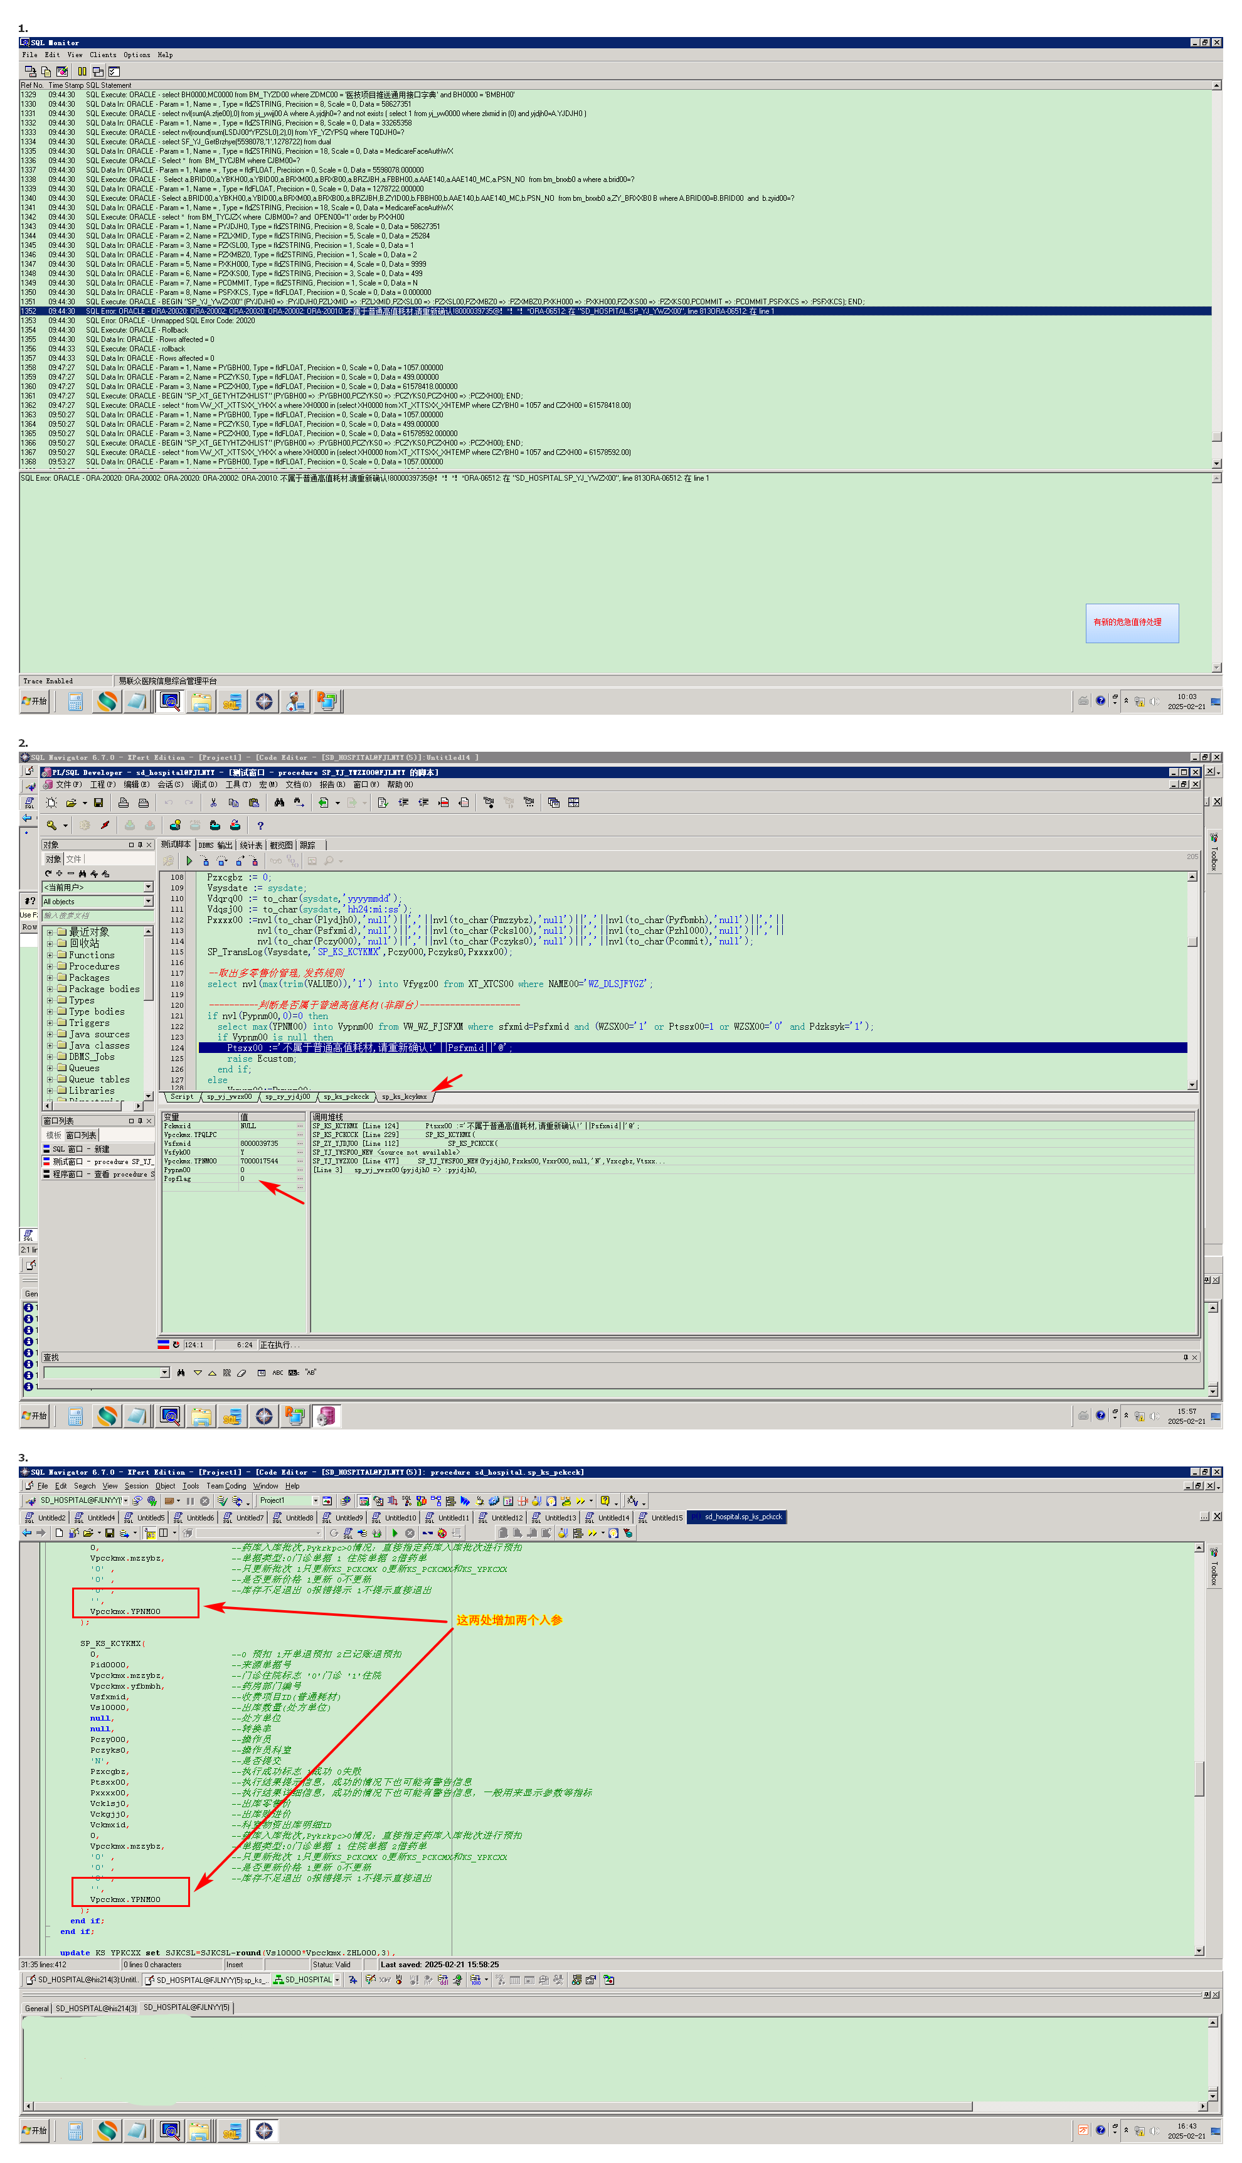Click the binoculars Find icon in PL/SQL Developer
Screen dimensions: 1242x2163
click(x=279, y=802)
